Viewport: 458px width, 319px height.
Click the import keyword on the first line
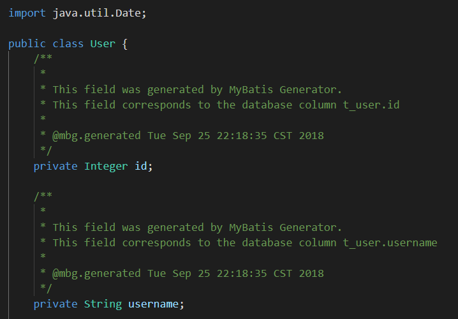(x=27, y=13)
